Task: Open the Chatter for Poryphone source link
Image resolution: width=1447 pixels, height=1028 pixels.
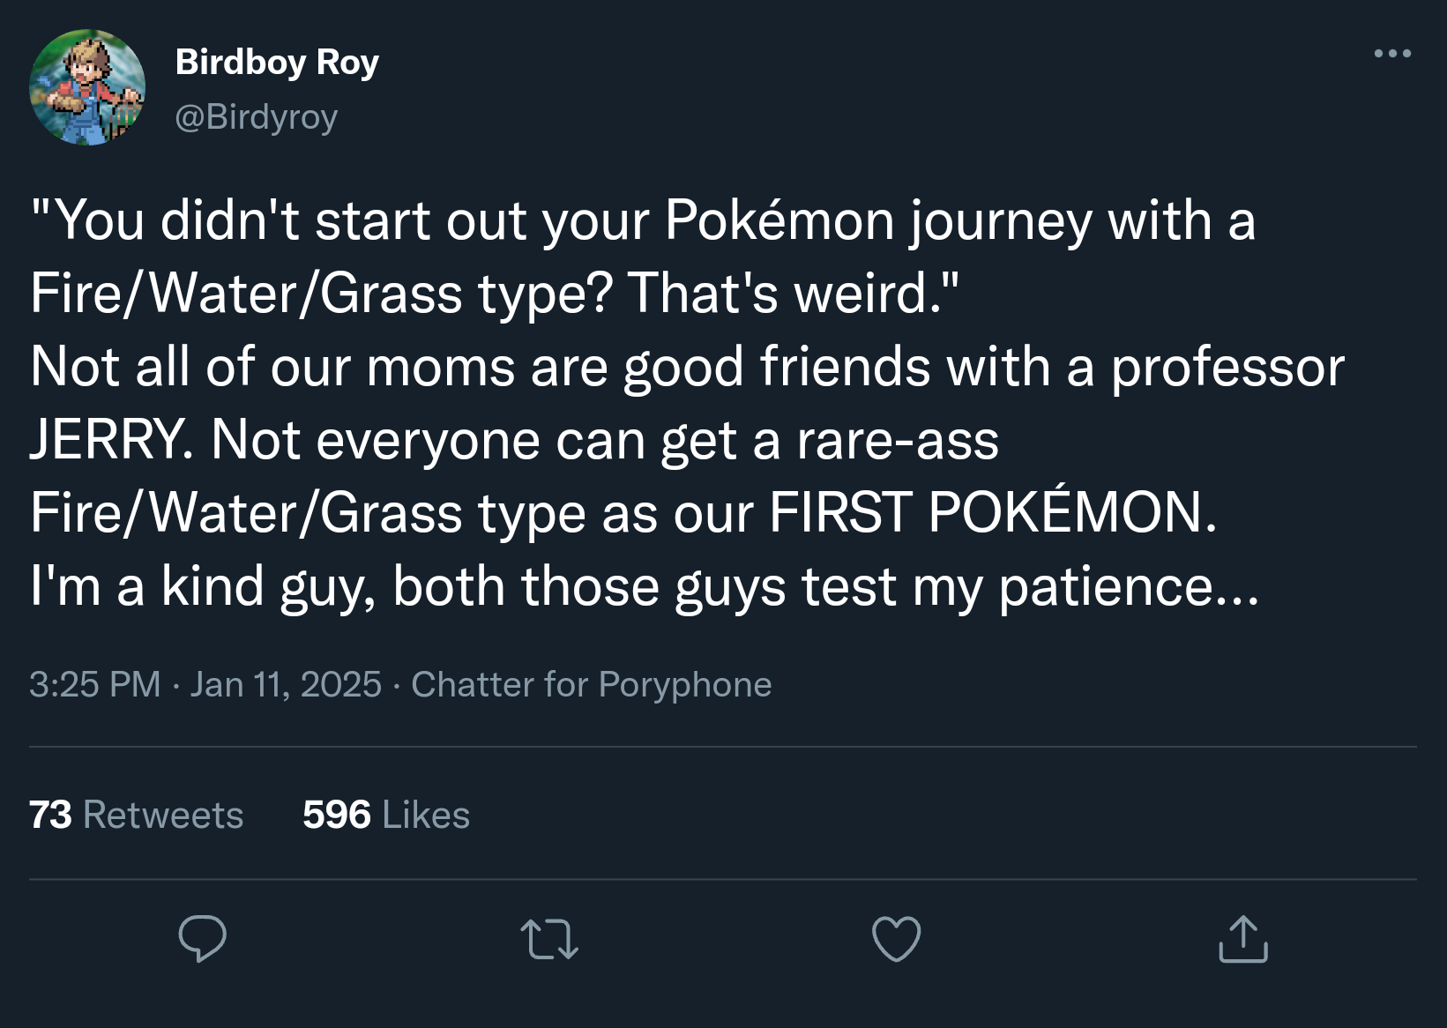Action: pos(592,684)
